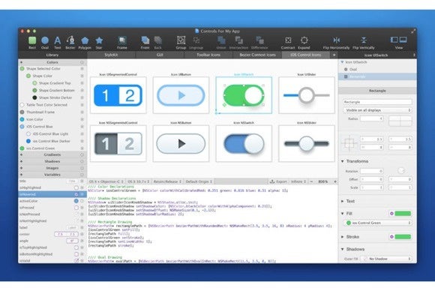Open the No Shadow outer fill dropdown
435x291 pixels.
coord(387,259)
